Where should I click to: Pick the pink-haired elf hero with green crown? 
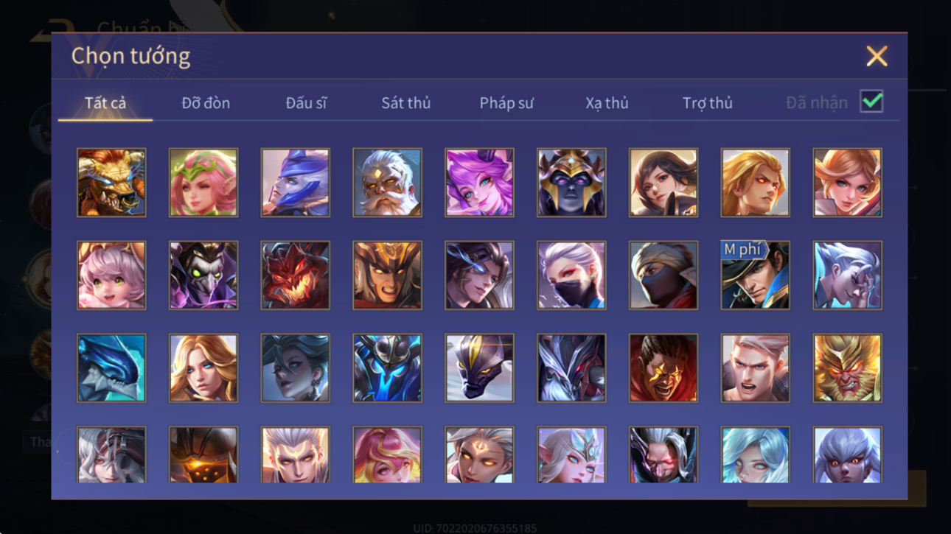(x=203, y=183)
